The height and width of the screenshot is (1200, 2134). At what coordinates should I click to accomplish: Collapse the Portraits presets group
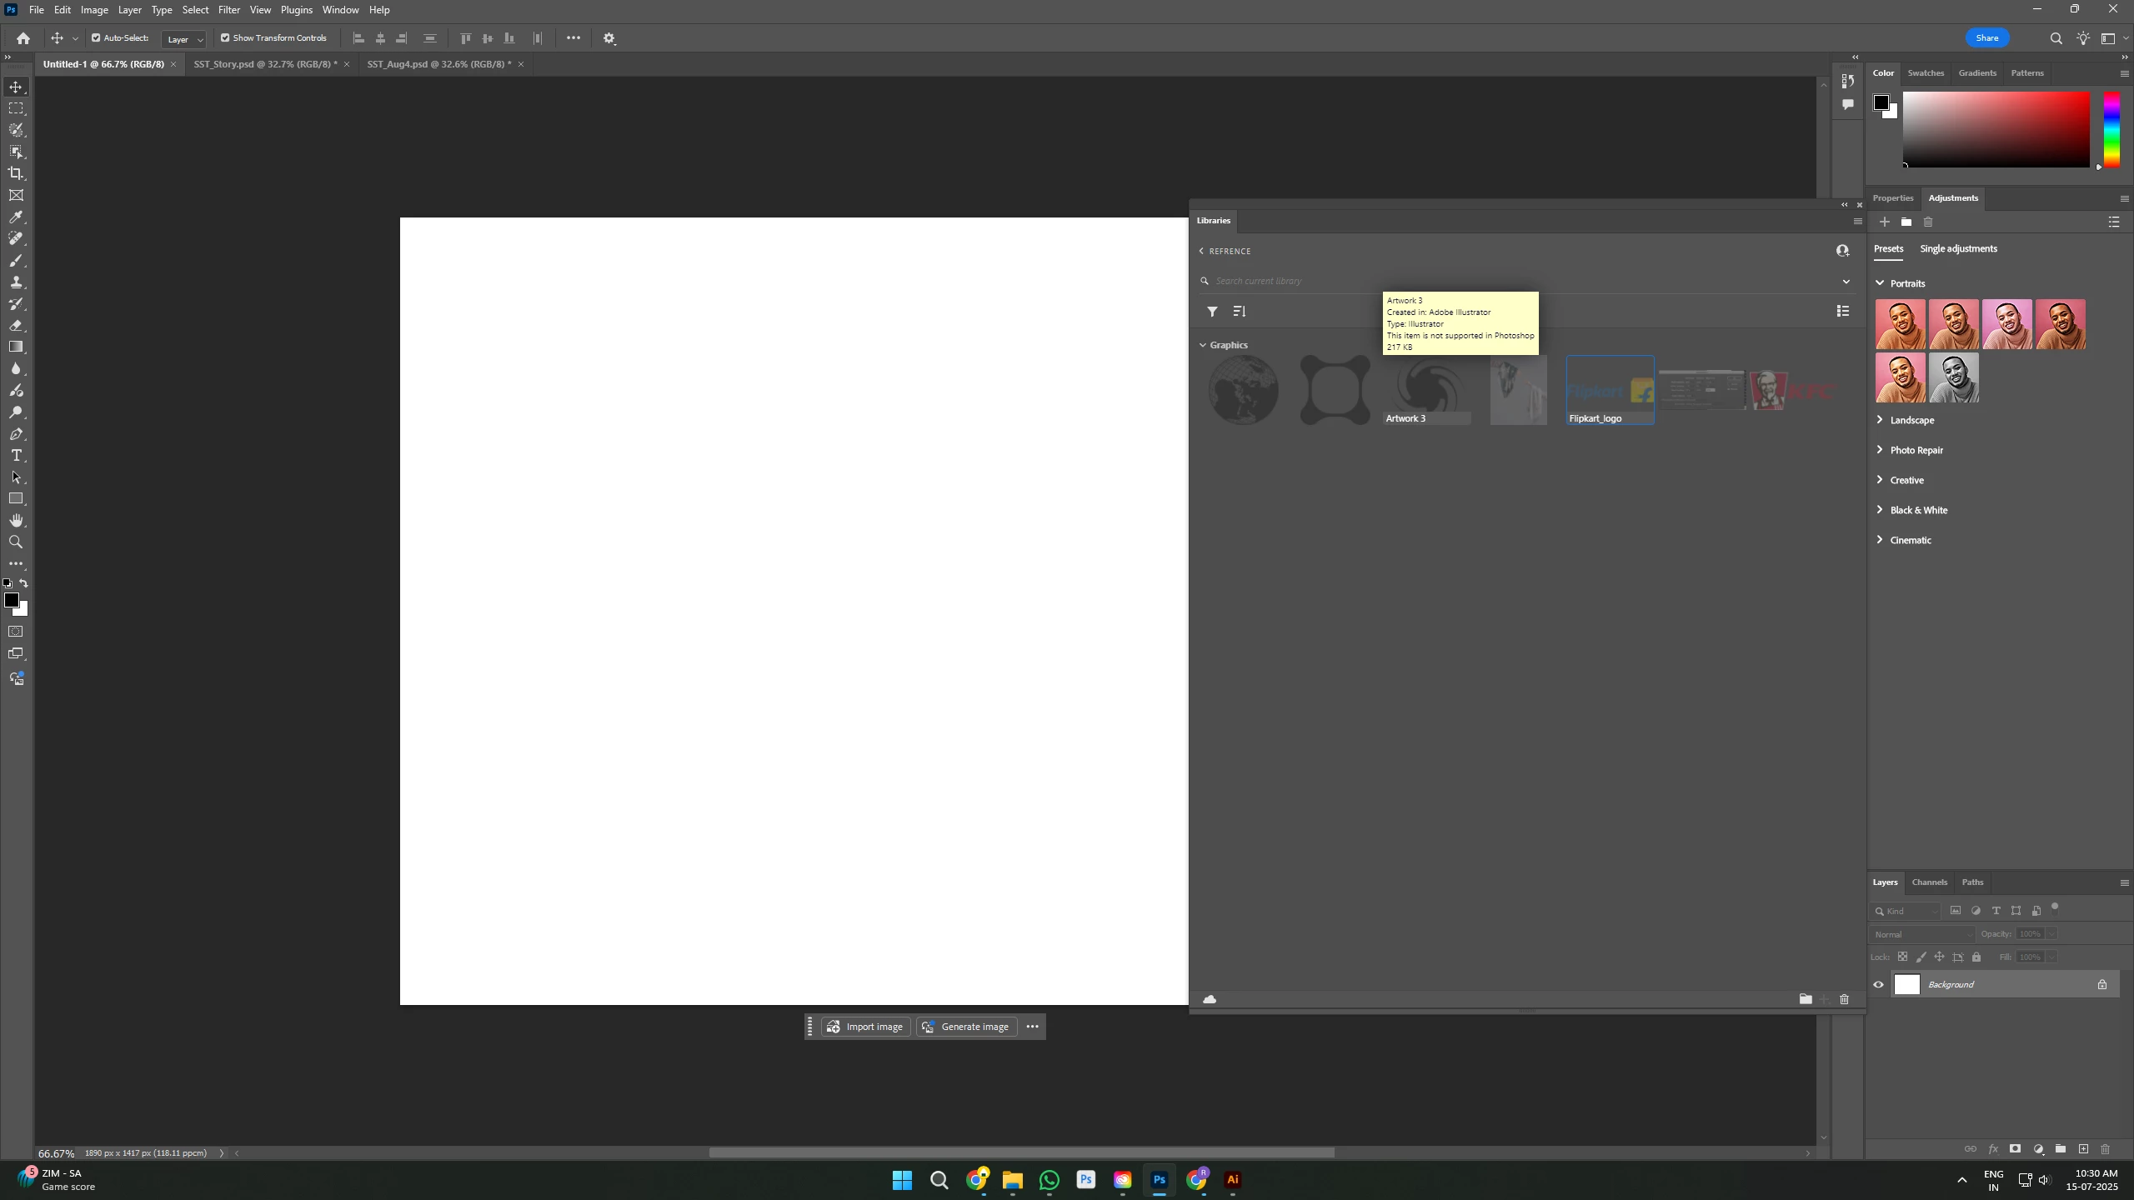[x=1880, y=283]
